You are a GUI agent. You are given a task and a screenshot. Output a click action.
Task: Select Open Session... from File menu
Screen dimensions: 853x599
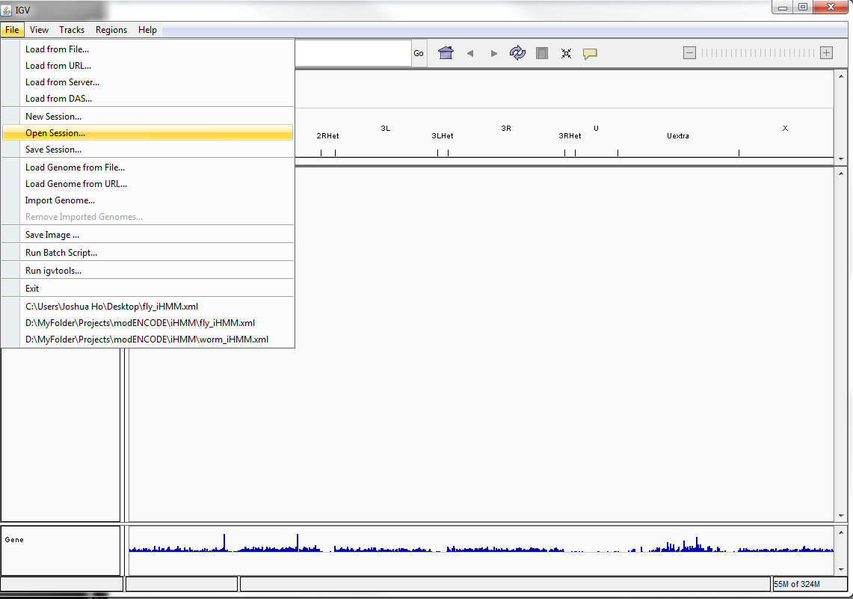[x=55, y=133]
